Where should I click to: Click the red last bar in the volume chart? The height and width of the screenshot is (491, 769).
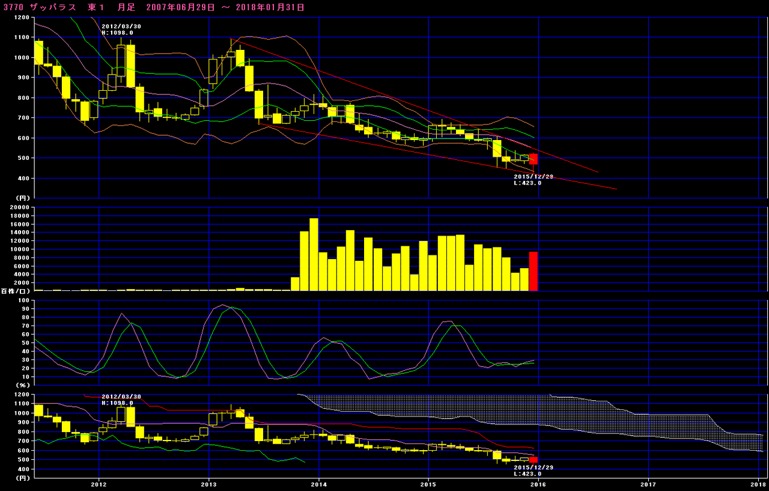pos(533,271)
